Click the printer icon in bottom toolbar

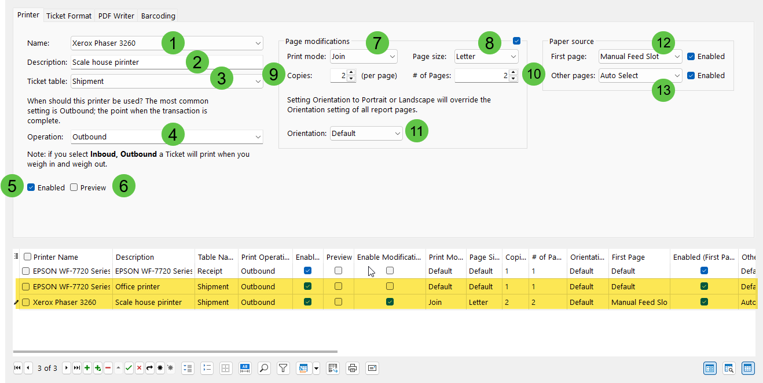pyautogui.click(x=352, y=368)
